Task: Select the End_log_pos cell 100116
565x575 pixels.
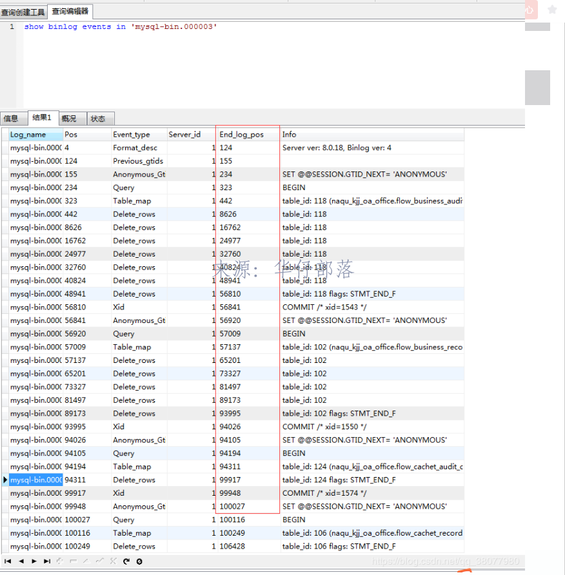Action: point(249,520)
